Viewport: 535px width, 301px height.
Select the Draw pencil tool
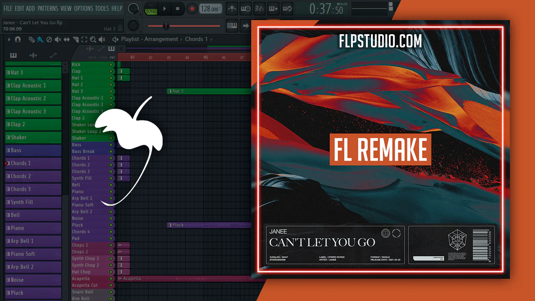(x=31, y=39)
